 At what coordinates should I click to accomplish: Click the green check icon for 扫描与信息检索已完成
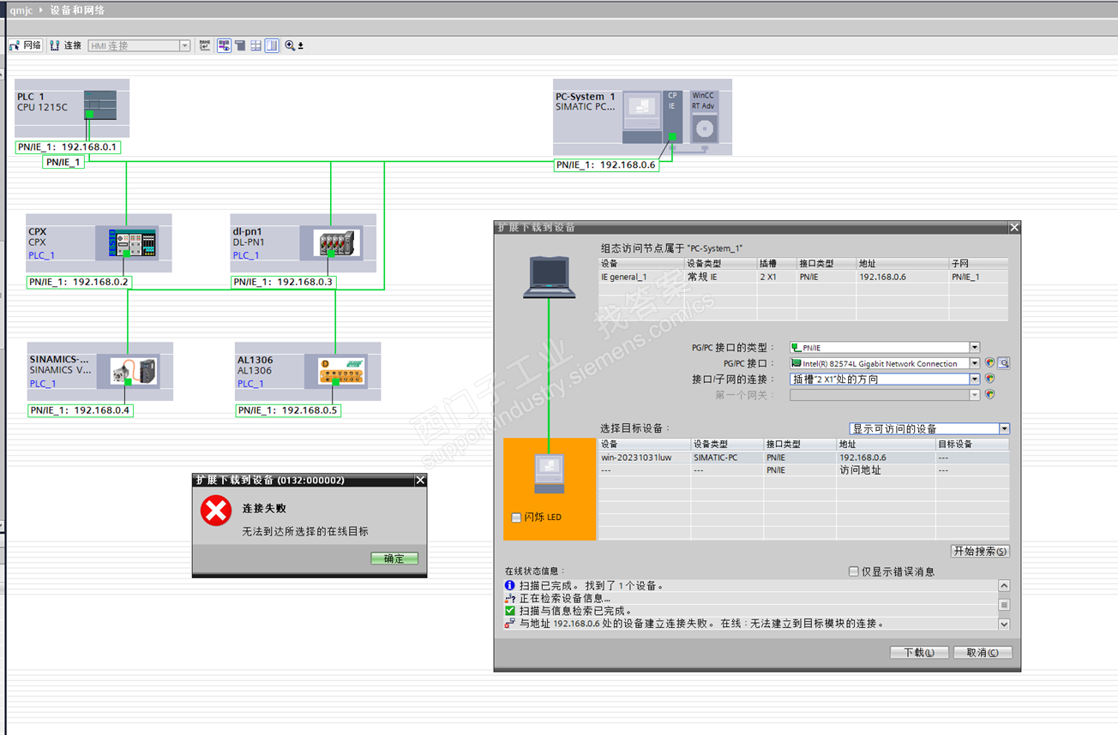(511, 611)
